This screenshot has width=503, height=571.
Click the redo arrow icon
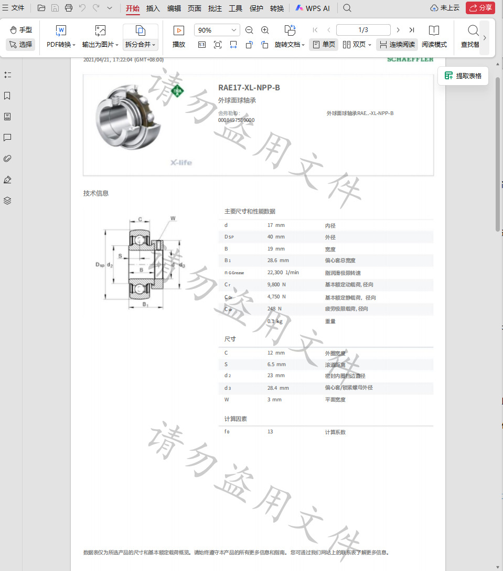pos(96,8)
